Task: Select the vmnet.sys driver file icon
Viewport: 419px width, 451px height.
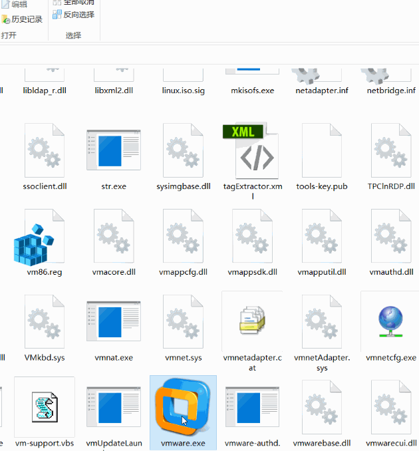Action: [183, 321]
